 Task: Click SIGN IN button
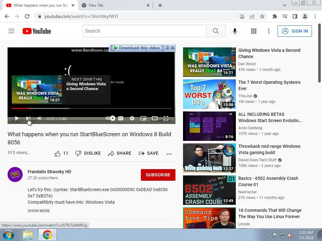[295, 31]
